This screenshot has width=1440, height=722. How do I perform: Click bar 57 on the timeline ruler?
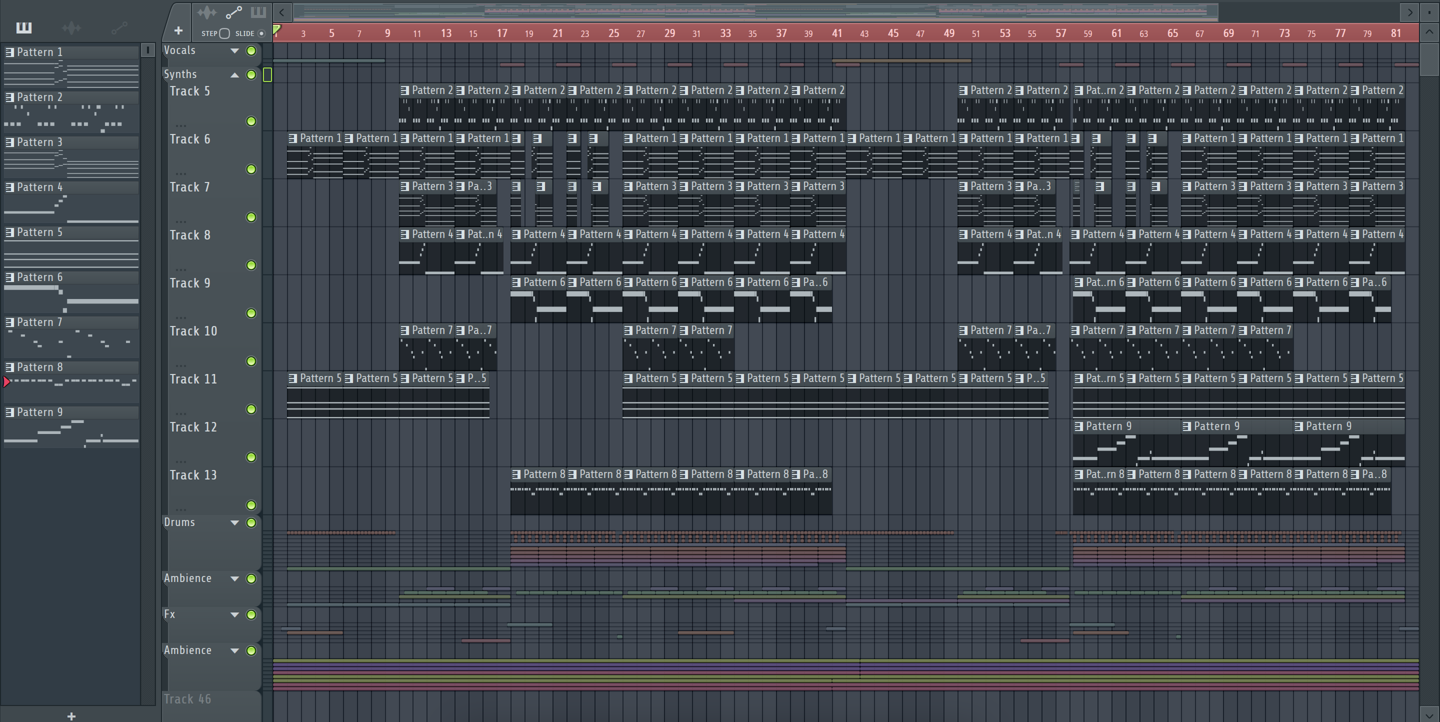coord(1060,33)
